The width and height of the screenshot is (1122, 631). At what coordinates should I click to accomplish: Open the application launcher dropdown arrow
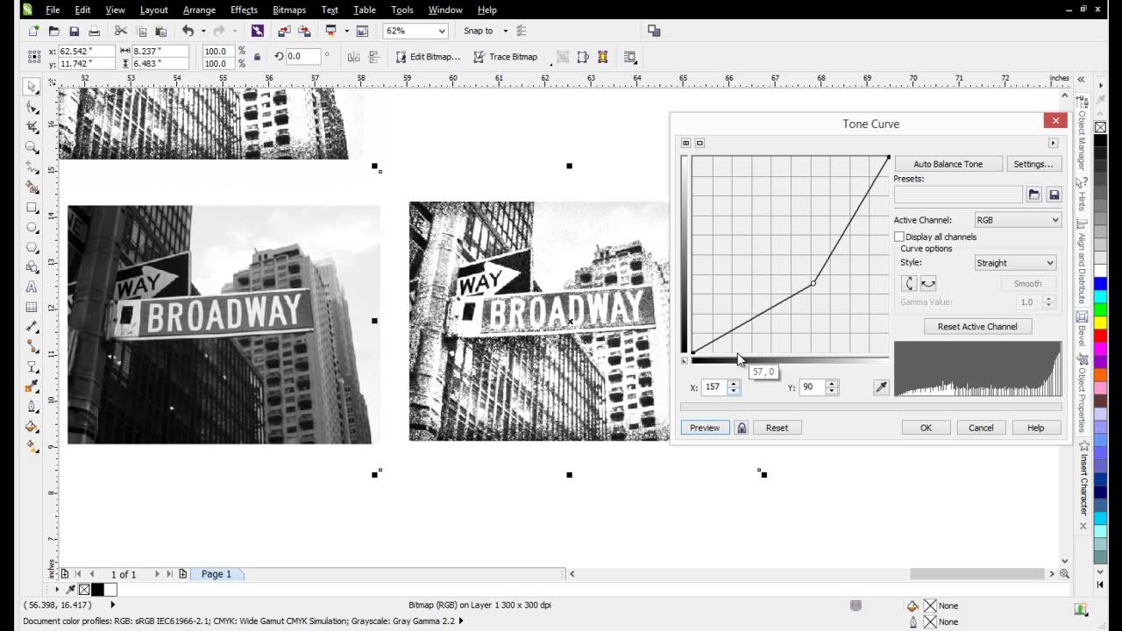coord(346,31)
